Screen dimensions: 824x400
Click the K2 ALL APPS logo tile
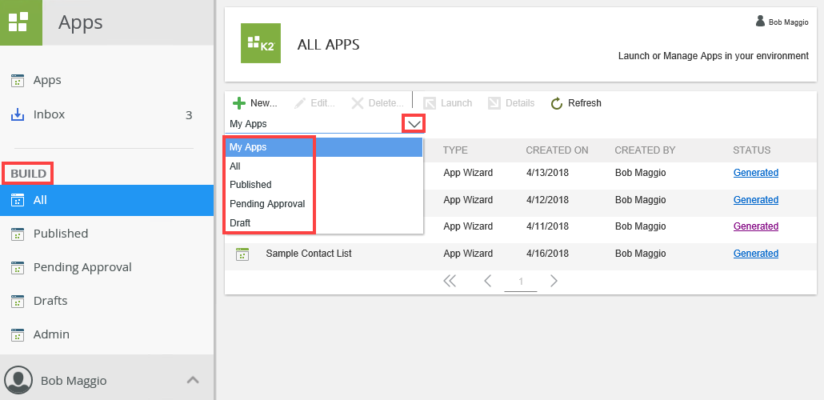pyautogui.click(x=261, y=43)
